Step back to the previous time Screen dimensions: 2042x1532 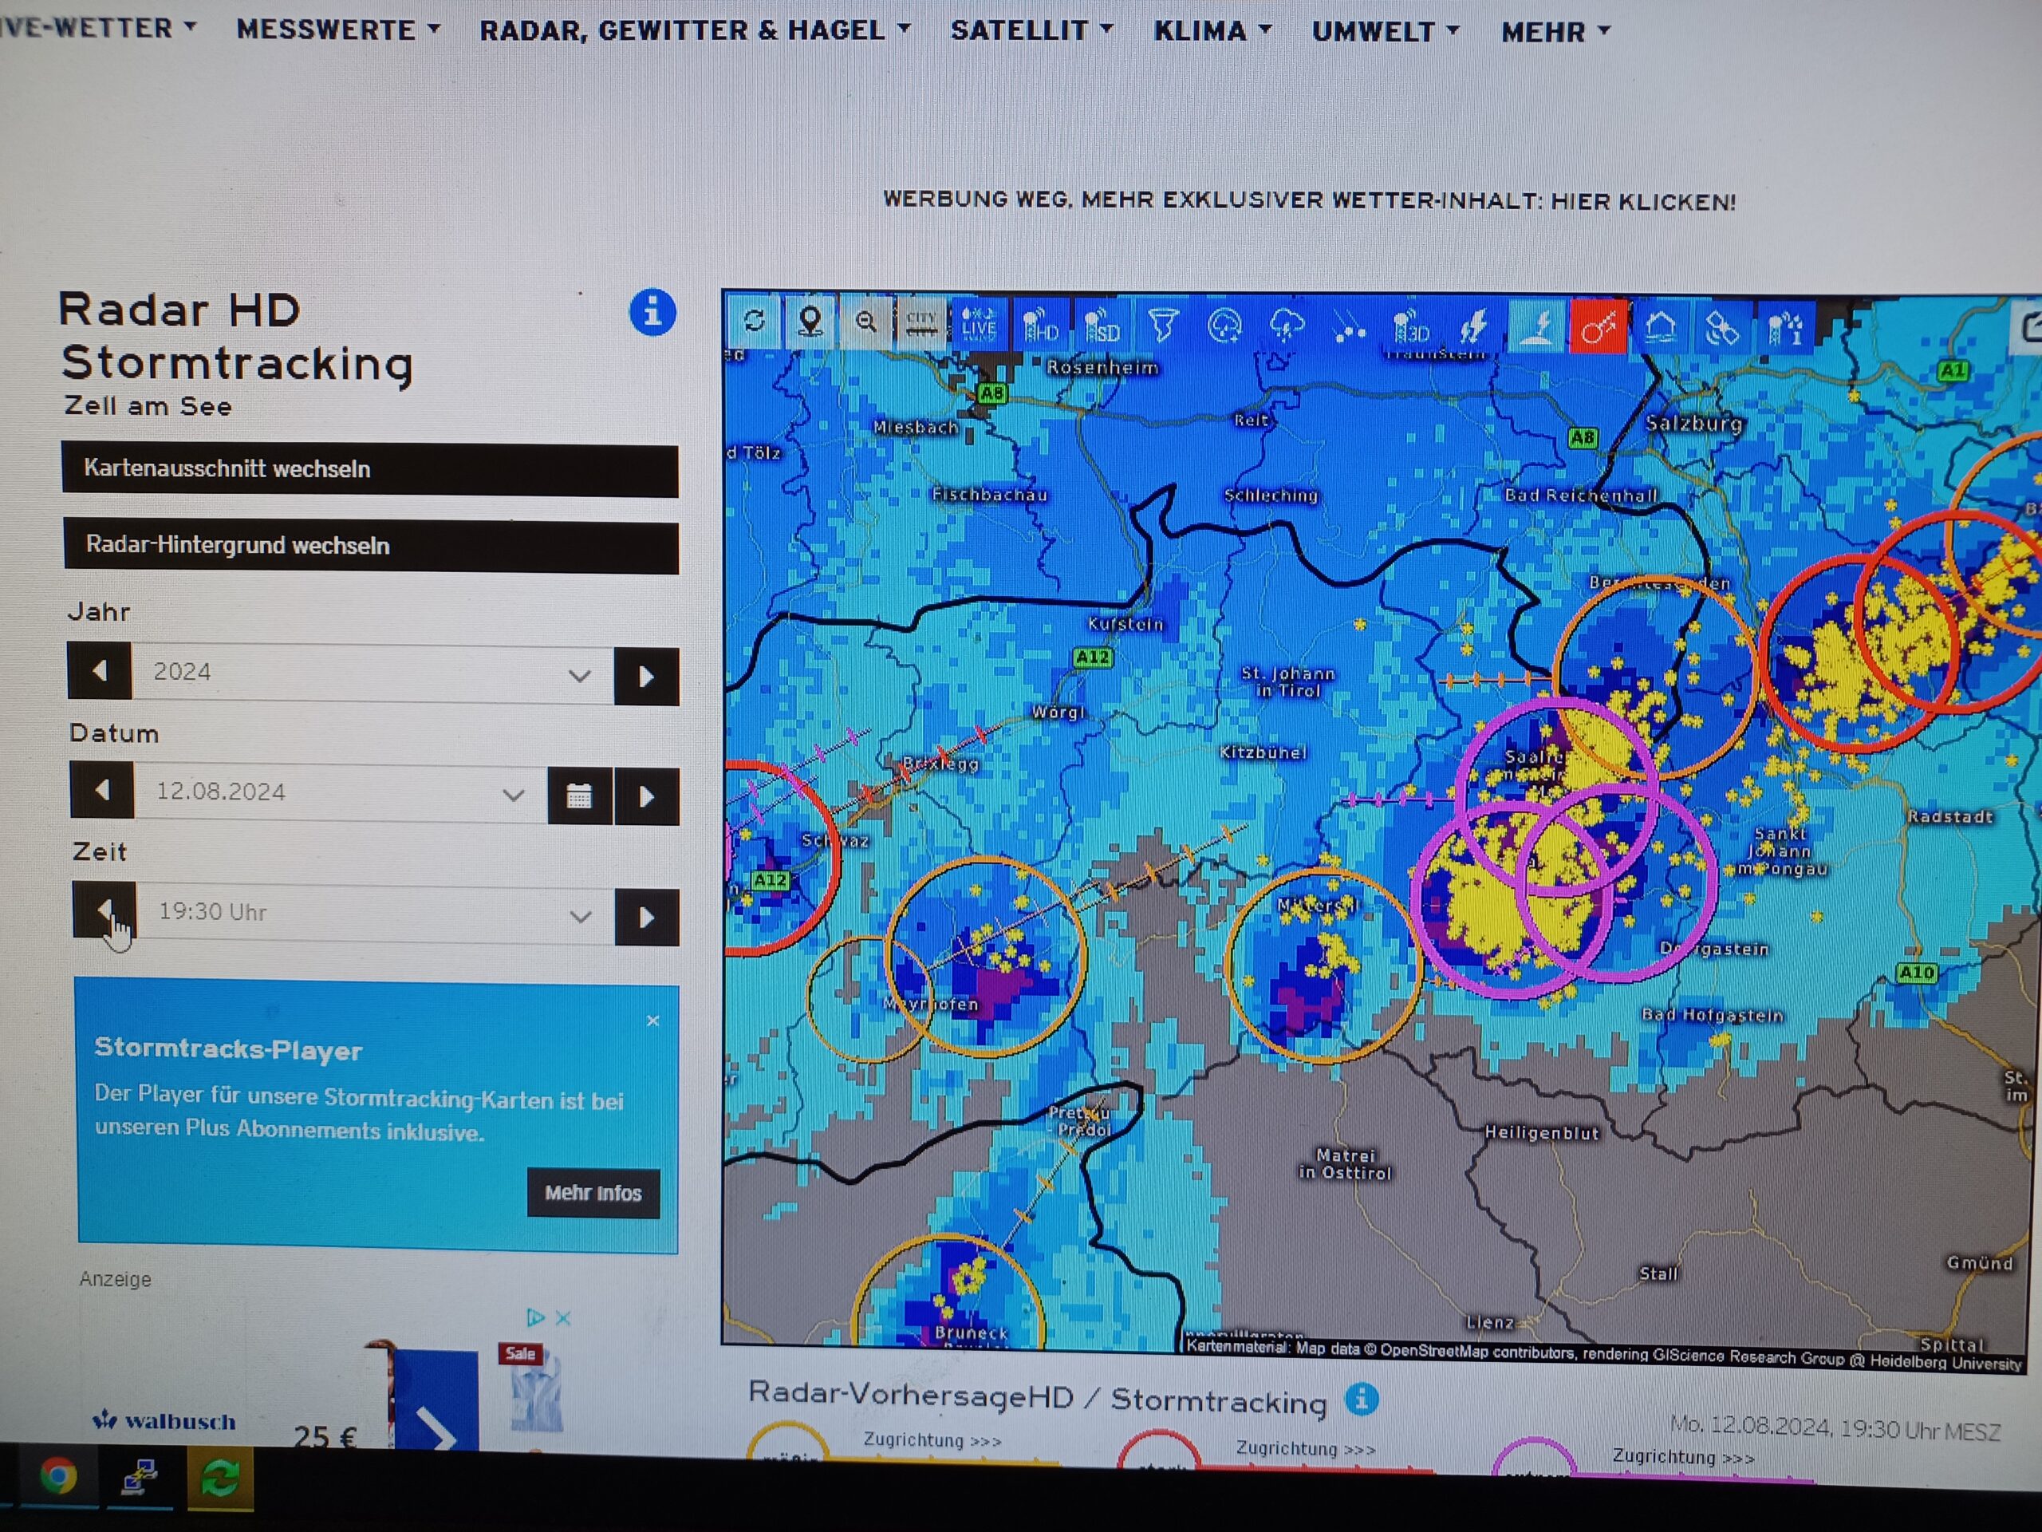click(x=104, y=910)
